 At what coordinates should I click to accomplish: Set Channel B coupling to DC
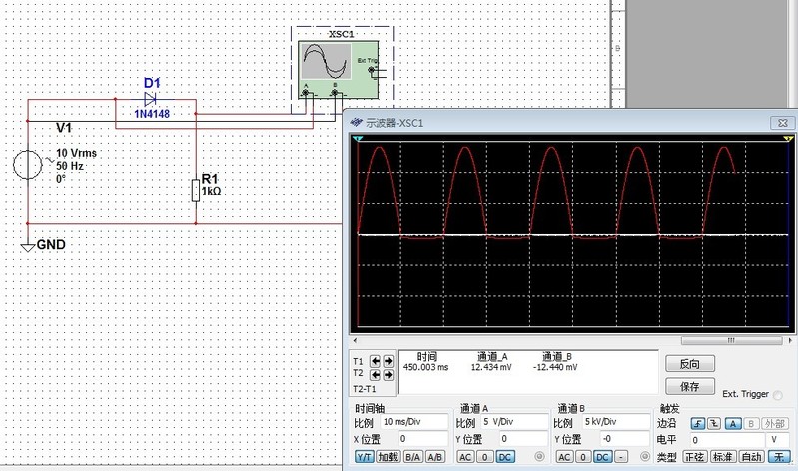[601, 457]
